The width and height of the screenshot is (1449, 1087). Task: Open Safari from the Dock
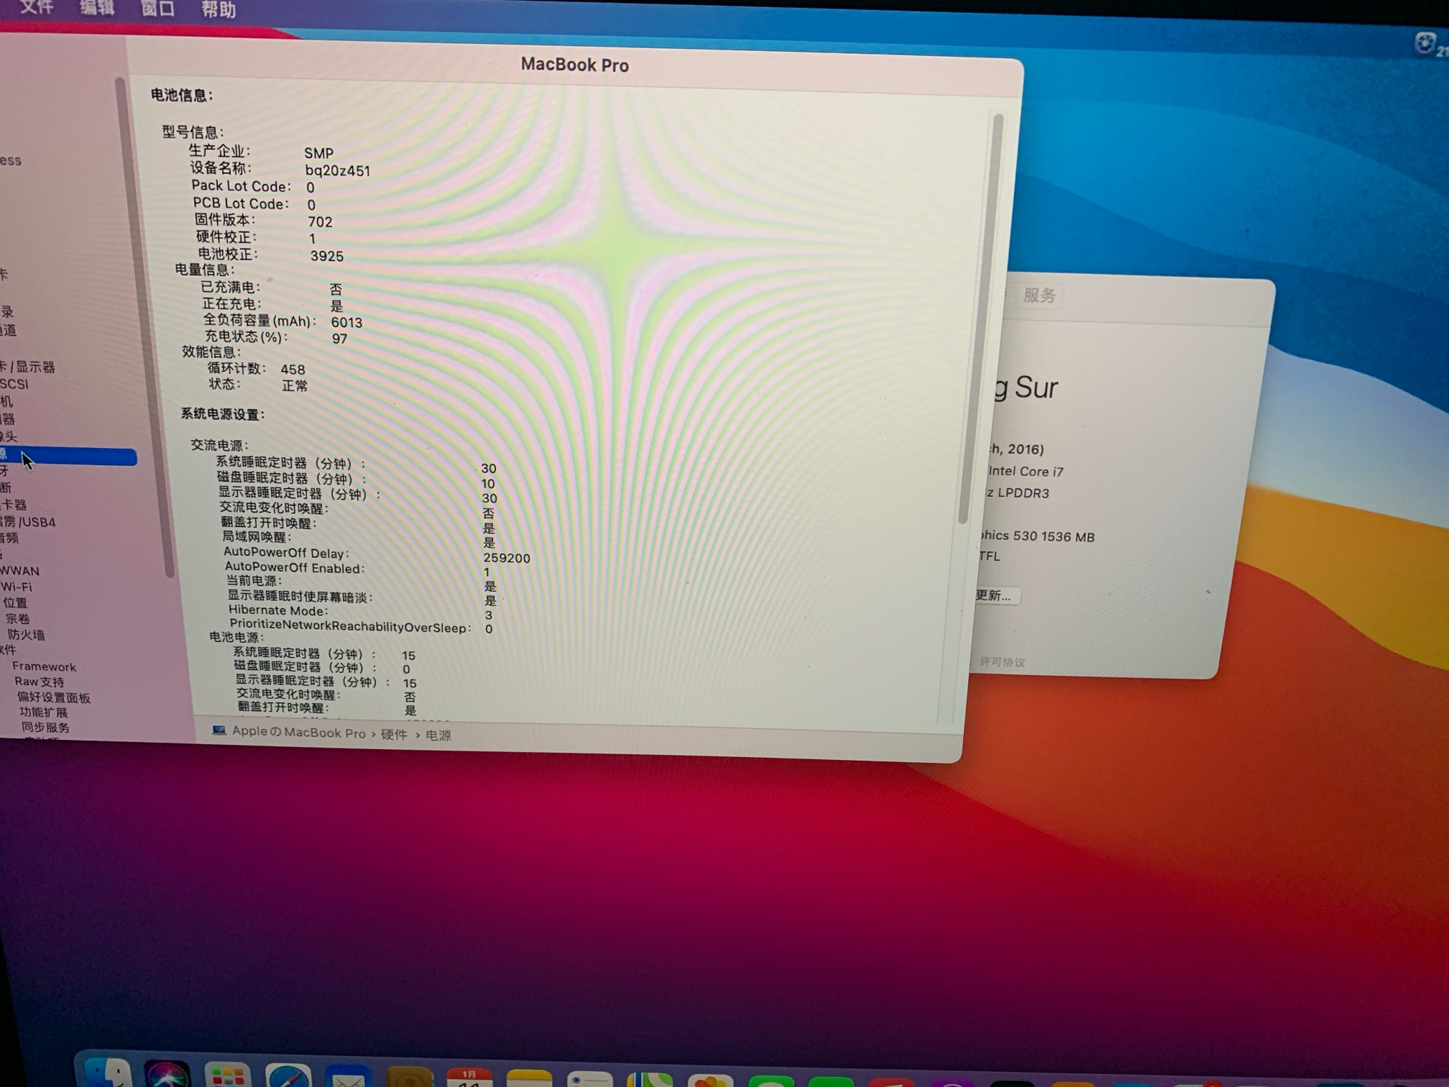point(288,1075)
